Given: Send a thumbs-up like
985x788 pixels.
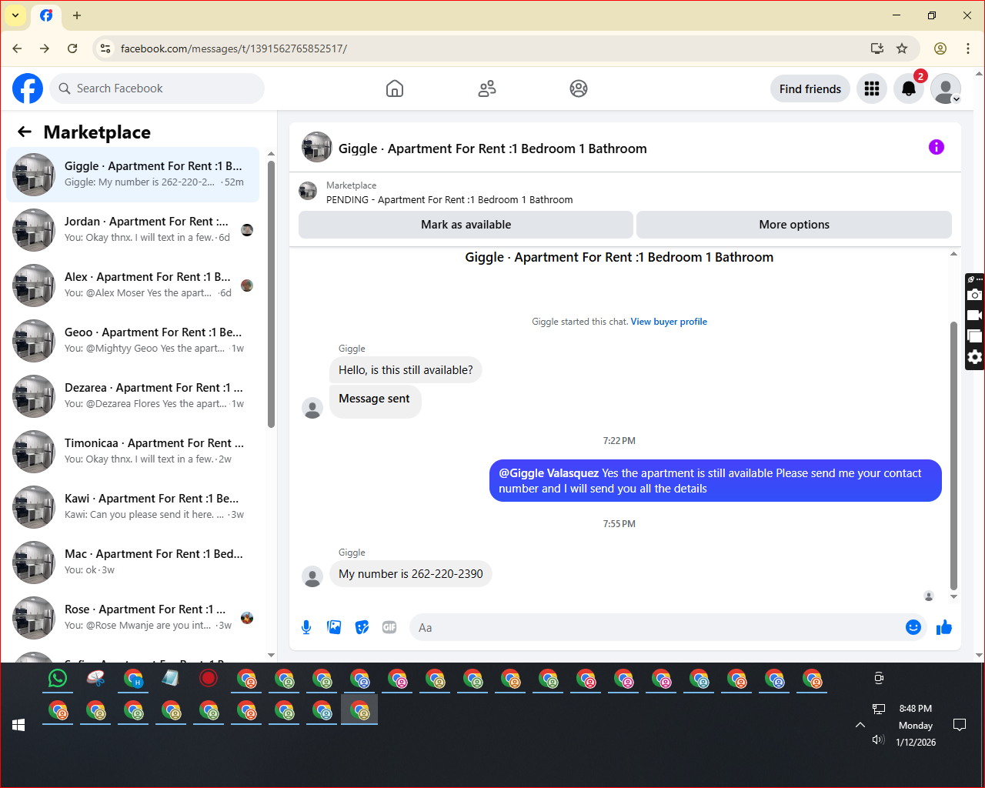Looking at the screenshot, I should tap(944, 627).
